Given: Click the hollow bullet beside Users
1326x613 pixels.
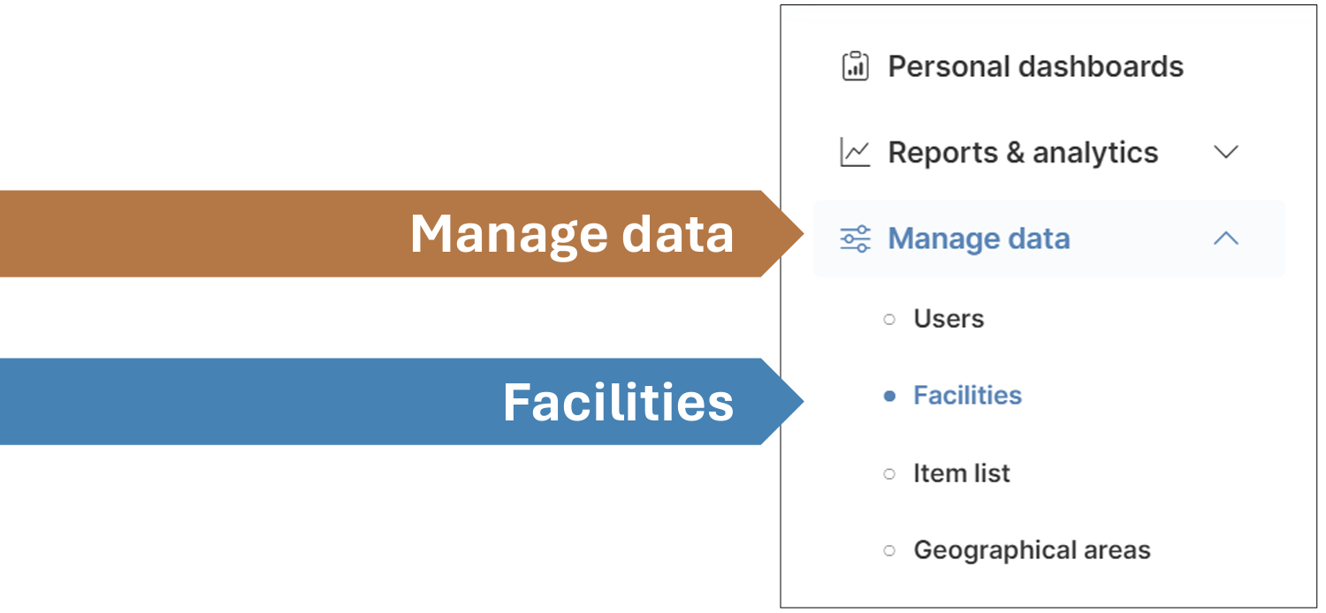Looking at the screenshot, I should click(889, 320).
